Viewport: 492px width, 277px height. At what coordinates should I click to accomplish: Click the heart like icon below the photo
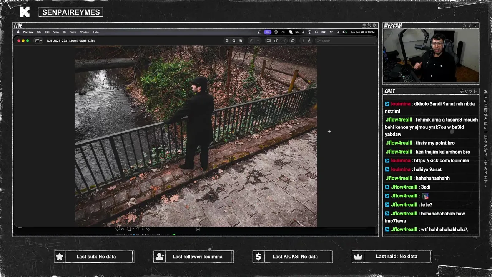(118, 229)
